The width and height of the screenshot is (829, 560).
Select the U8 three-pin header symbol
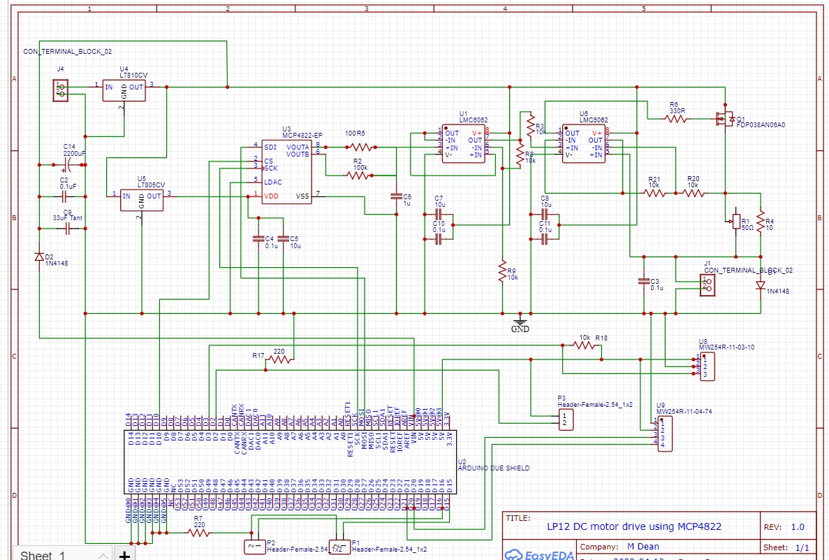[x=707, y=367]
